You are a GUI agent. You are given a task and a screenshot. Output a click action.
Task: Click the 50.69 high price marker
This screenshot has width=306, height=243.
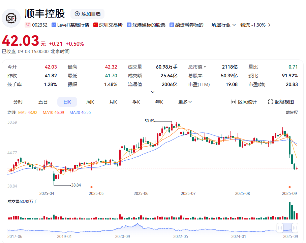coord(150,121)
